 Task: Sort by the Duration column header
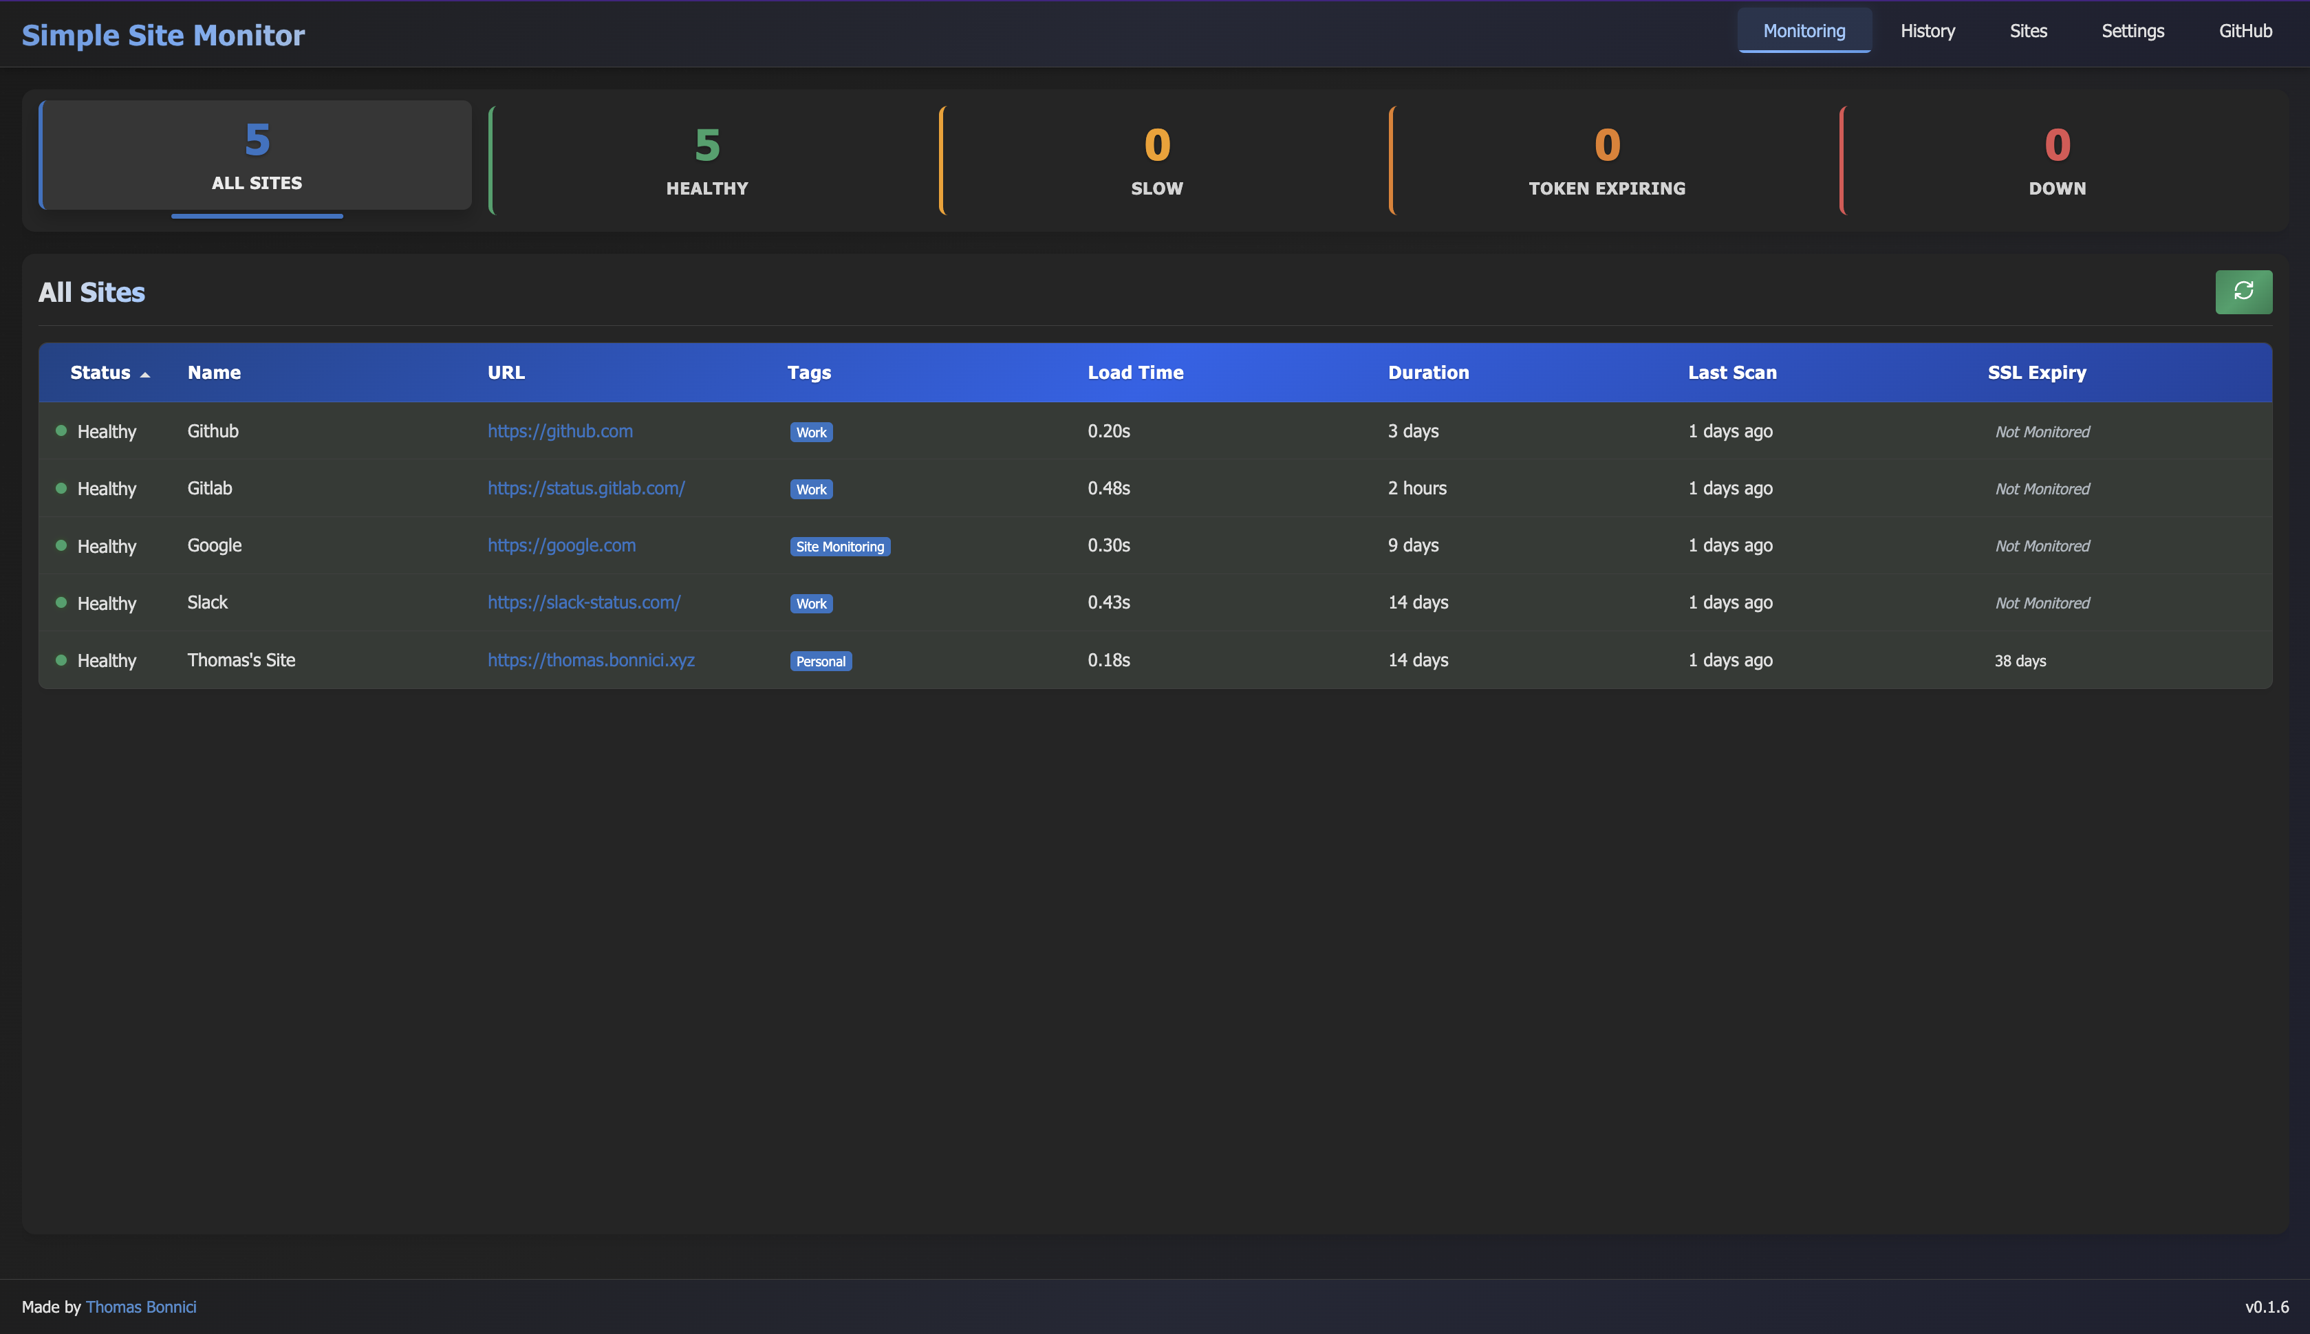tap(1429, 373)
